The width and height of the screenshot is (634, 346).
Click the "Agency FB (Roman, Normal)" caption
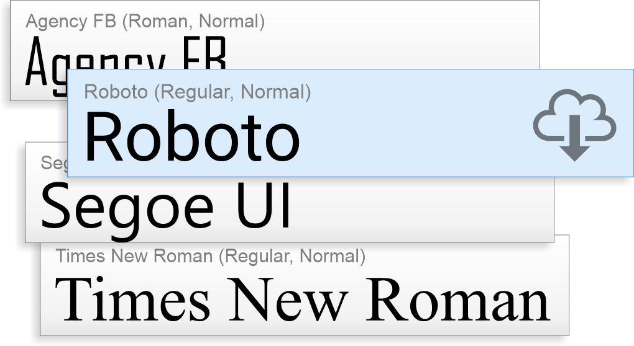coord(145,21)
